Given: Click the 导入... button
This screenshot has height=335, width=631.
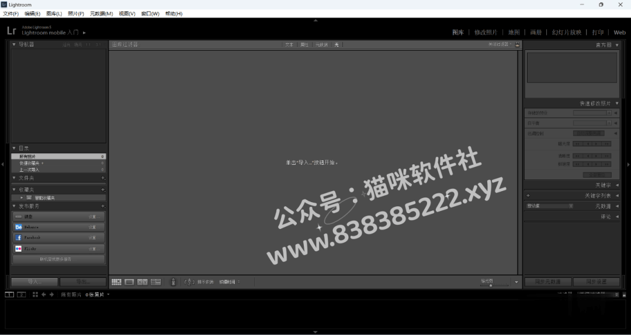Looking at the screenshot, I should click(35, 281).
